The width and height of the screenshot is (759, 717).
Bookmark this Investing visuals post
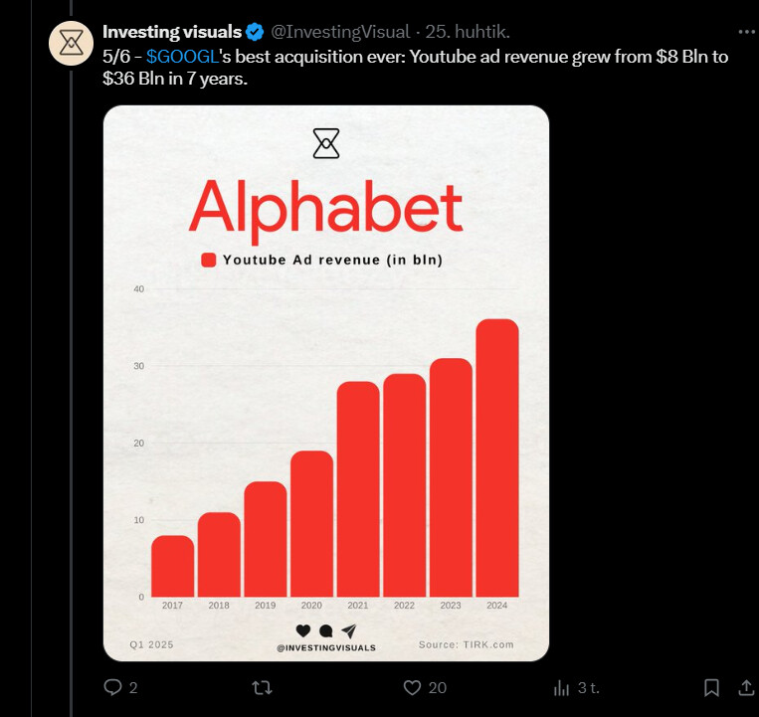(x=711, y=687)
